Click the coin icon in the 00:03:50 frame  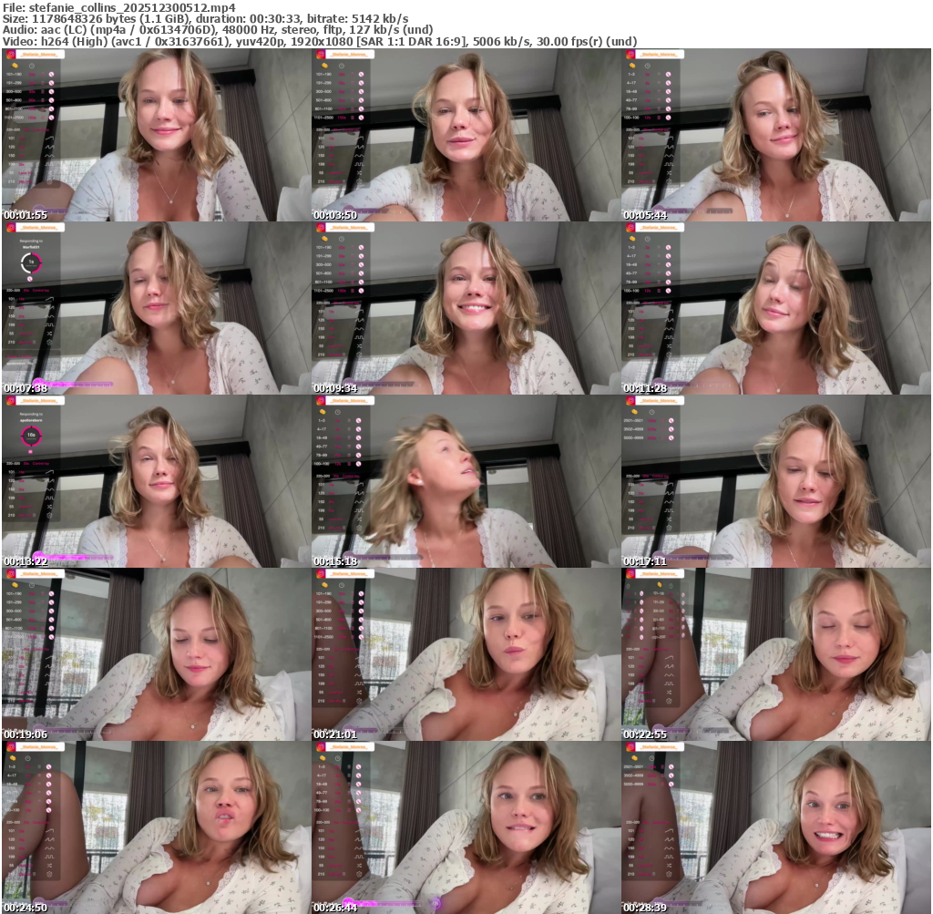[324, 67]
